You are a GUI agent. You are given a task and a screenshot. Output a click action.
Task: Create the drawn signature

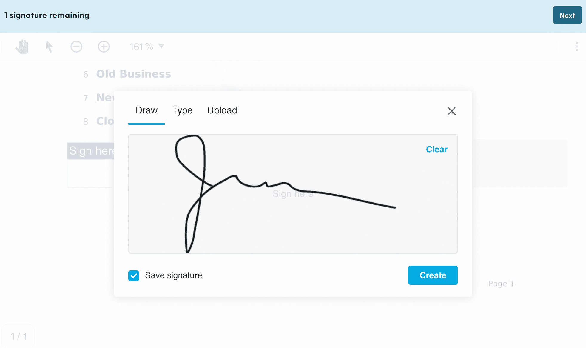click(x=433, y=275)
